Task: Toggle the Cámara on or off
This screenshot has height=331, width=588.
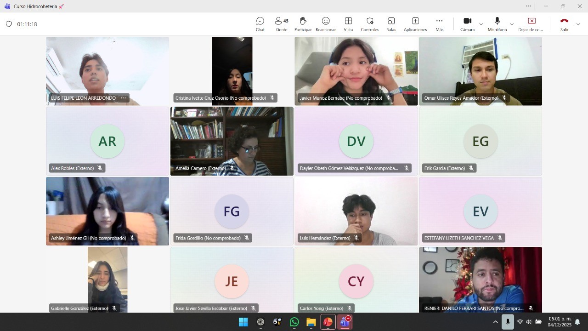Action: 467,24
